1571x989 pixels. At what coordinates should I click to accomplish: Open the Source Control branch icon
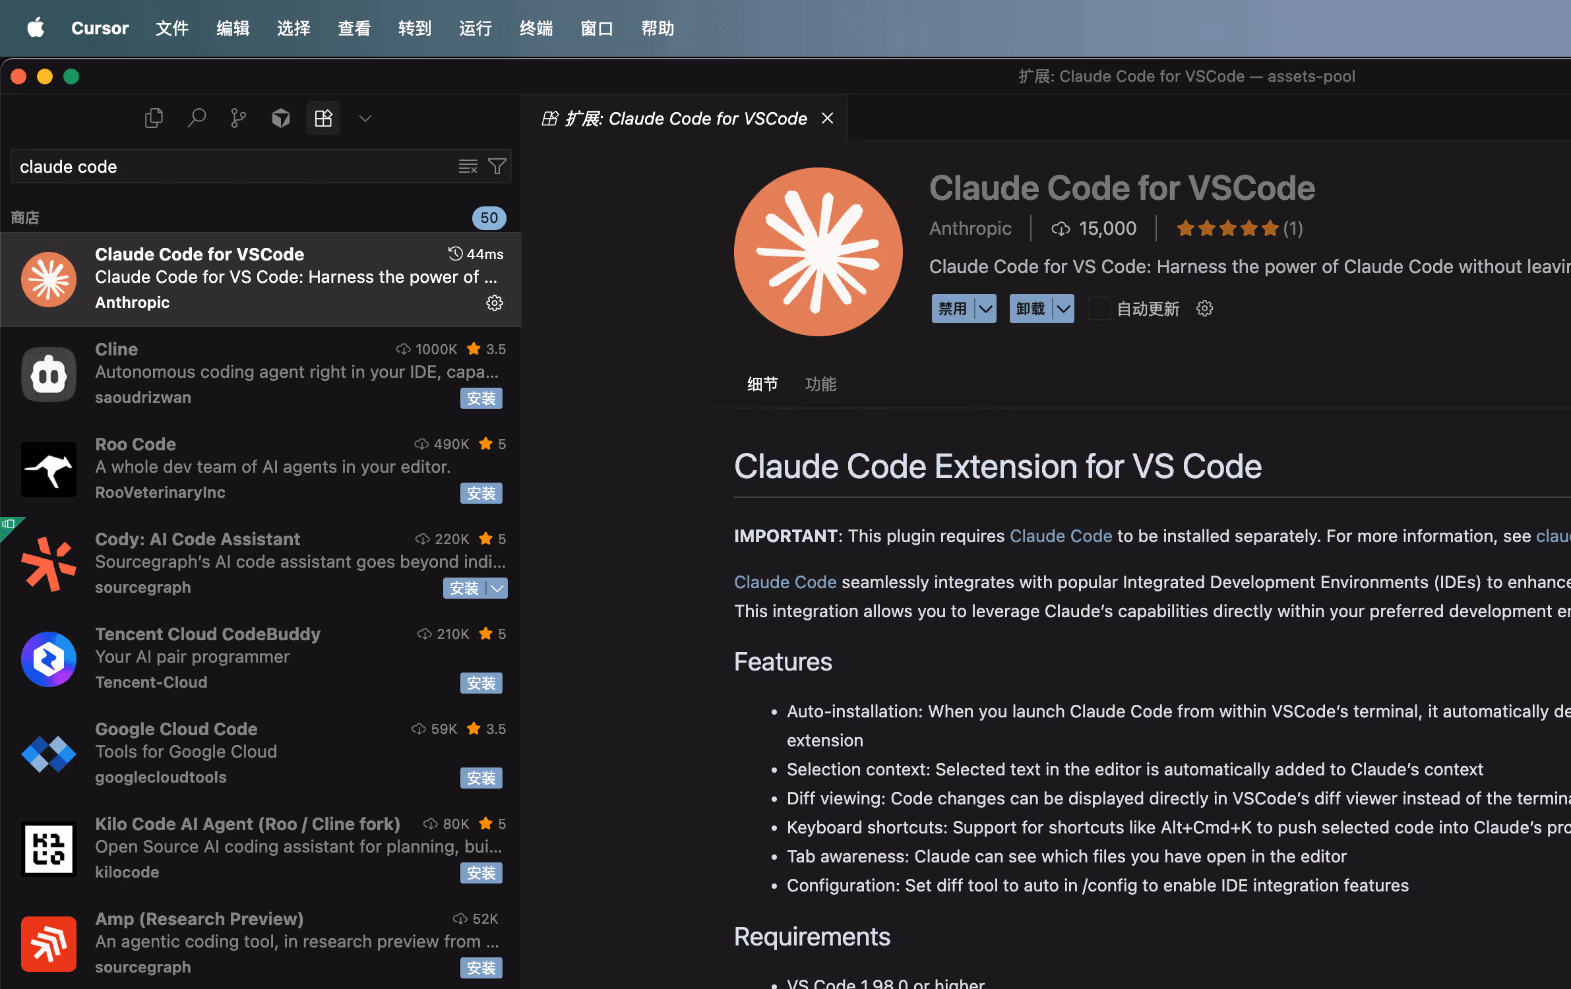click(x=238, y=119)
